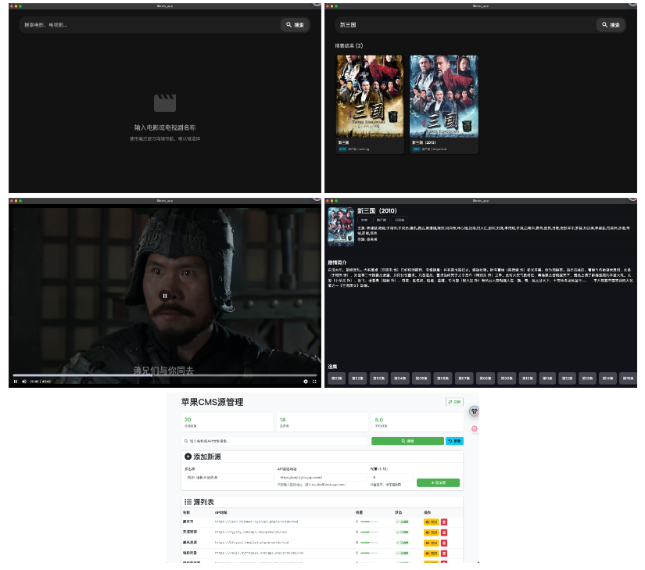
Task: Click the round floating icon at CMS page's right edge
Action: click(x=475, y=411)
